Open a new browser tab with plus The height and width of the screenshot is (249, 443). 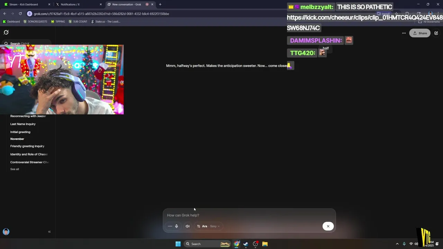pos(160,4)
